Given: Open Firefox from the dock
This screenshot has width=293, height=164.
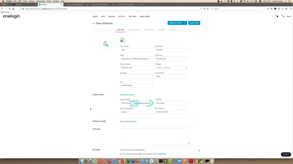Looking at the screenshot, I should tap(123, 161).
